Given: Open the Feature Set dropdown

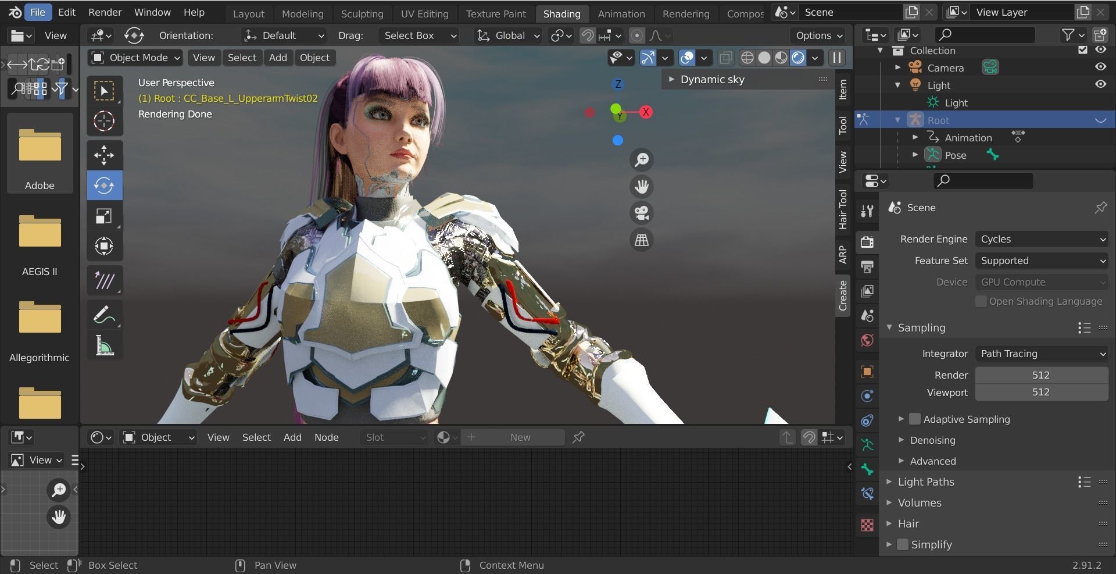Looking at the screenshot, I should coord(1042,261).
